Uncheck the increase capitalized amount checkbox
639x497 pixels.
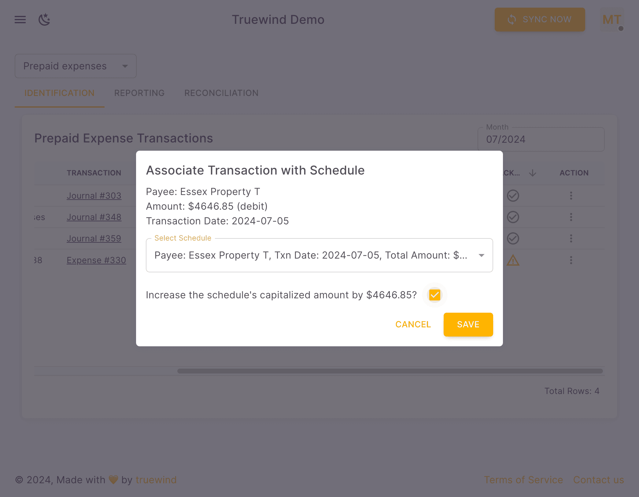(434, 295)
